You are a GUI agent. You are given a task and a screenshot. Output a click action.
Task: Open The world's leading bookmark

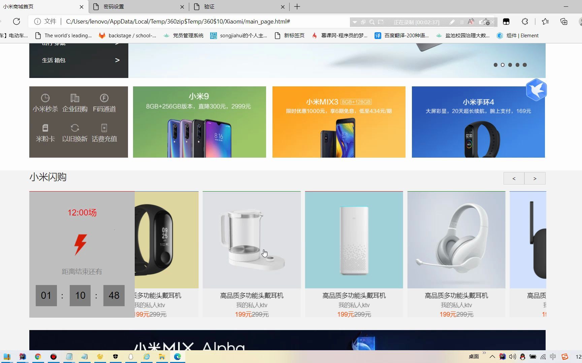click(63, 36)
